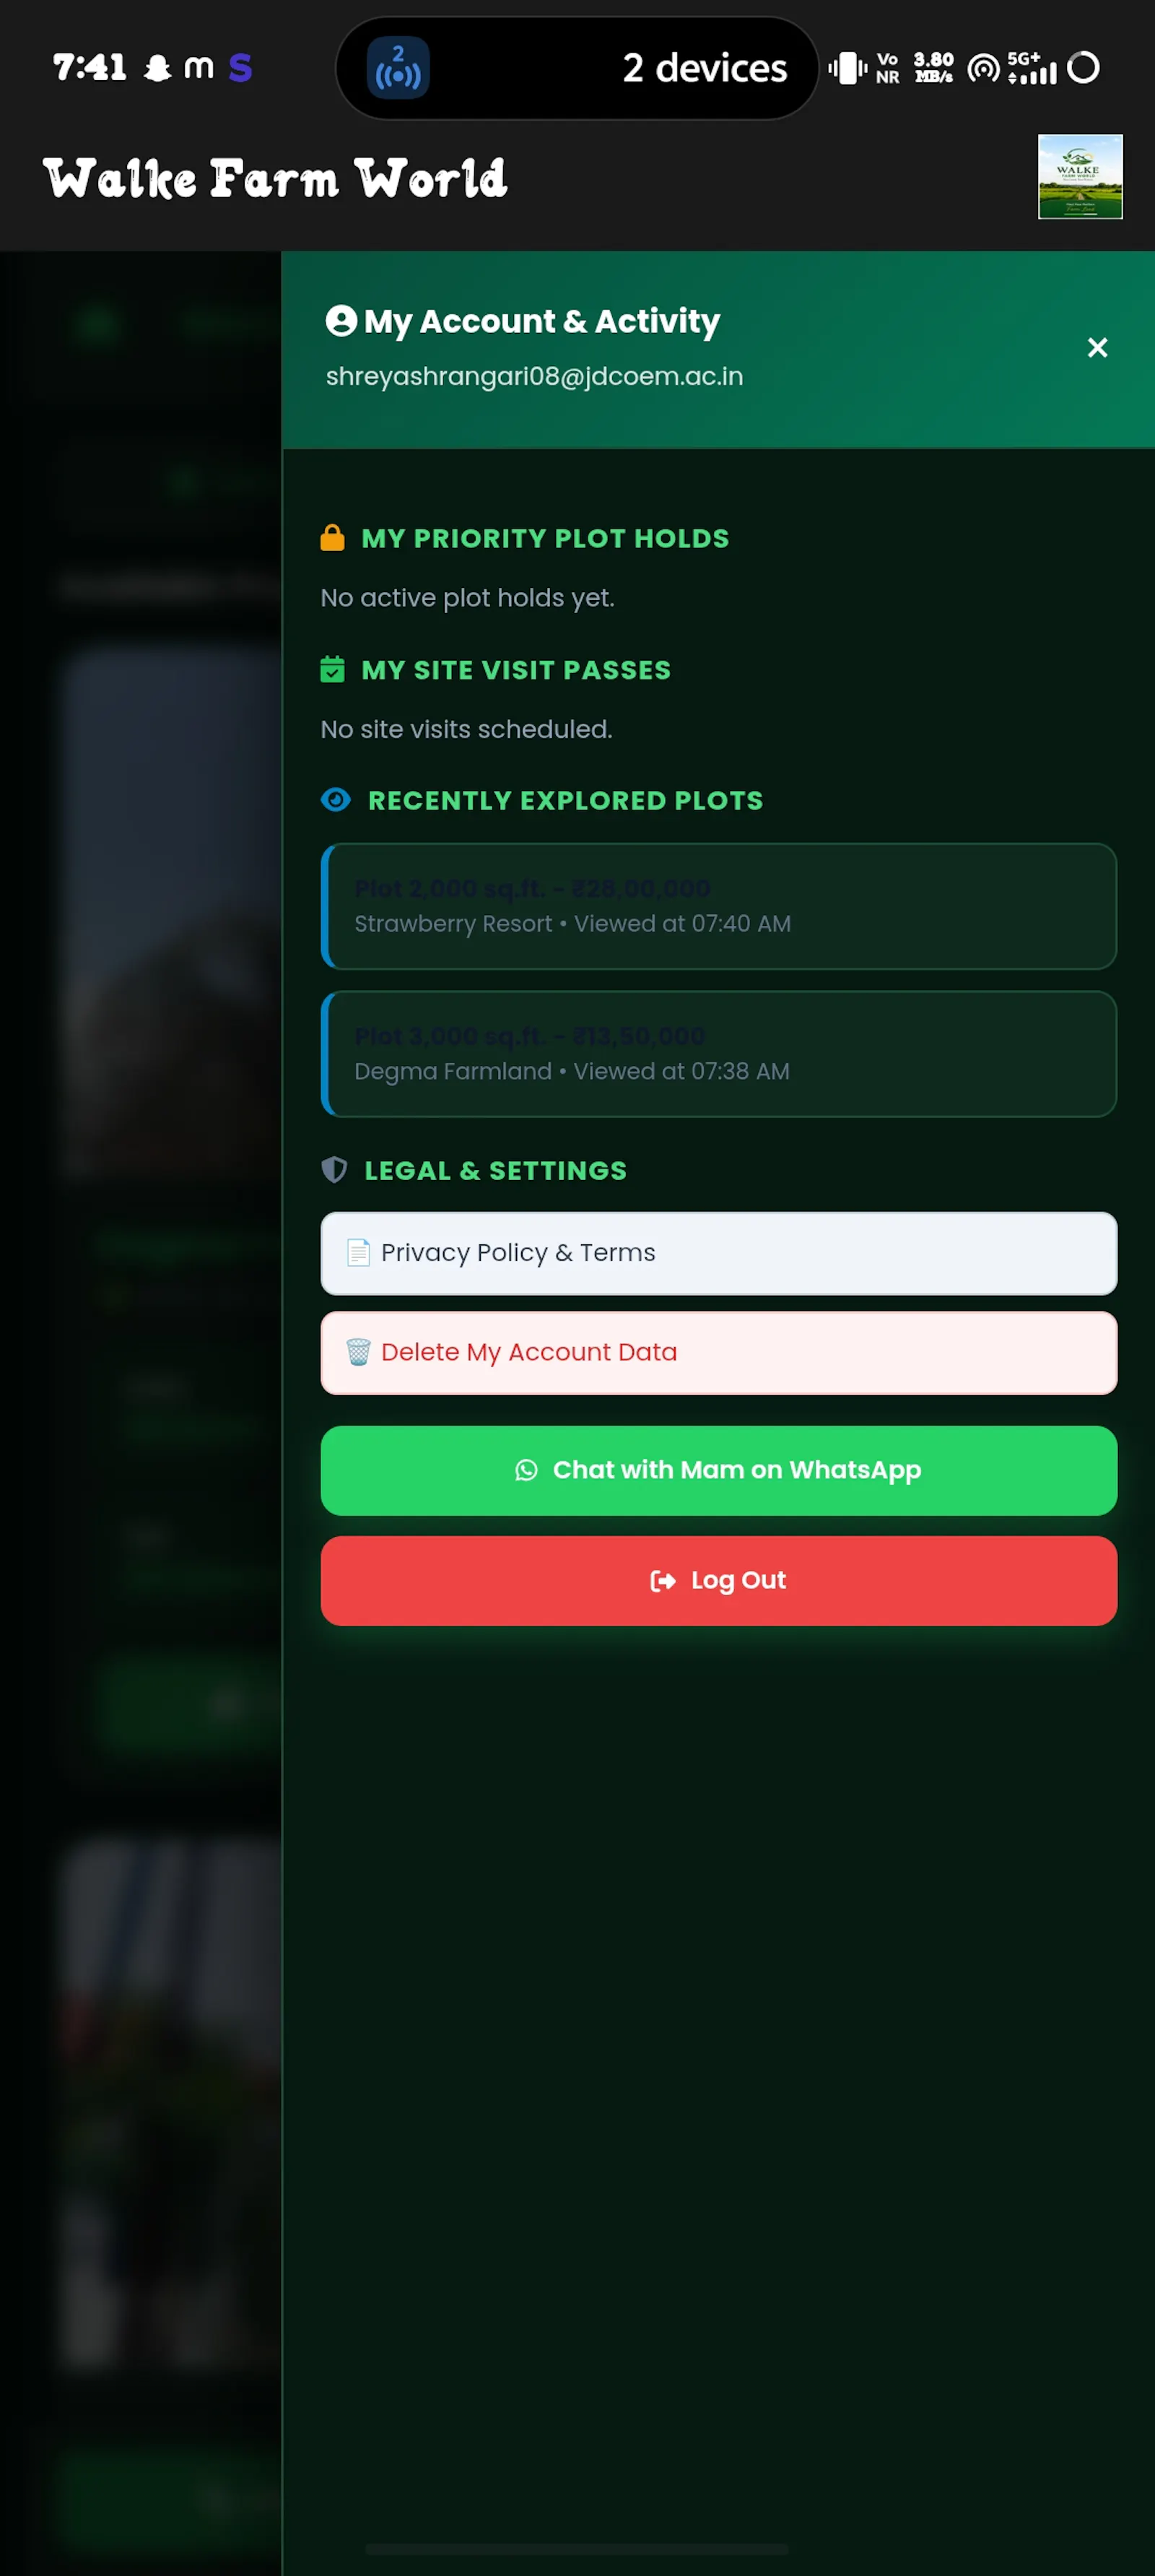Tap the logout arrow icon on the red button
This screenshot has width=1155, height=2576.
click(663, 1580)
